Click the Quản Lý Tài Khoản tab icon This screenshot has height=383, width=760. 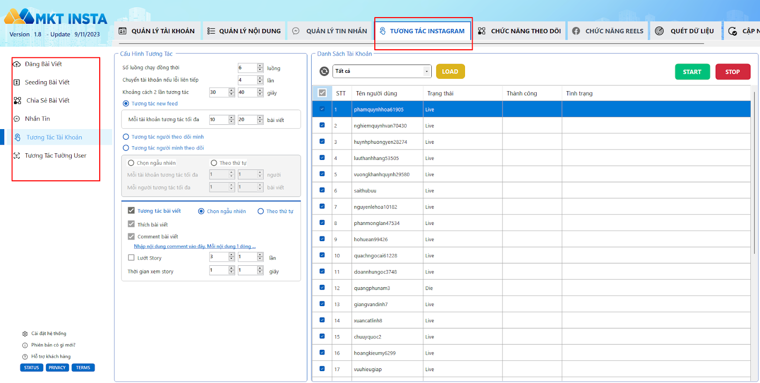pos(123,31)
